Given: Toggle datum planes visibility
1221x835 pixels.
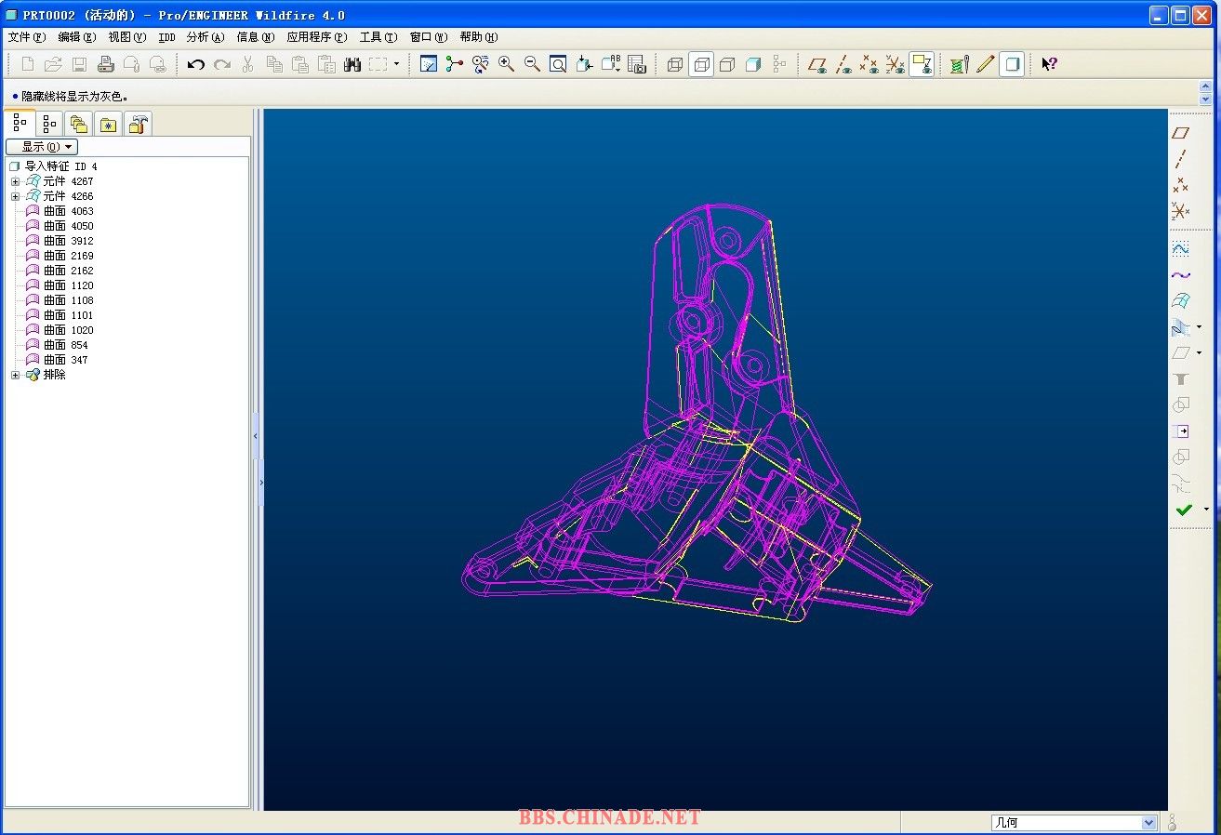Looking at the screenshot, I should tap(817, 64).
